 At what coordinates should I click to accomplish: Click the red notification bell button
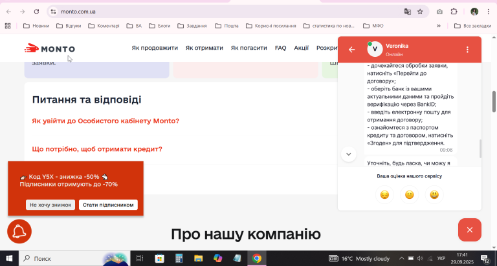(19, 231)
